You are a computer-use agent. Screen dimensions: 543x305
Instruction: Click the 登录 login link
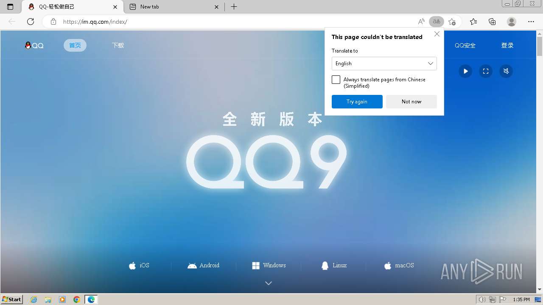click(x=507, y=45)
